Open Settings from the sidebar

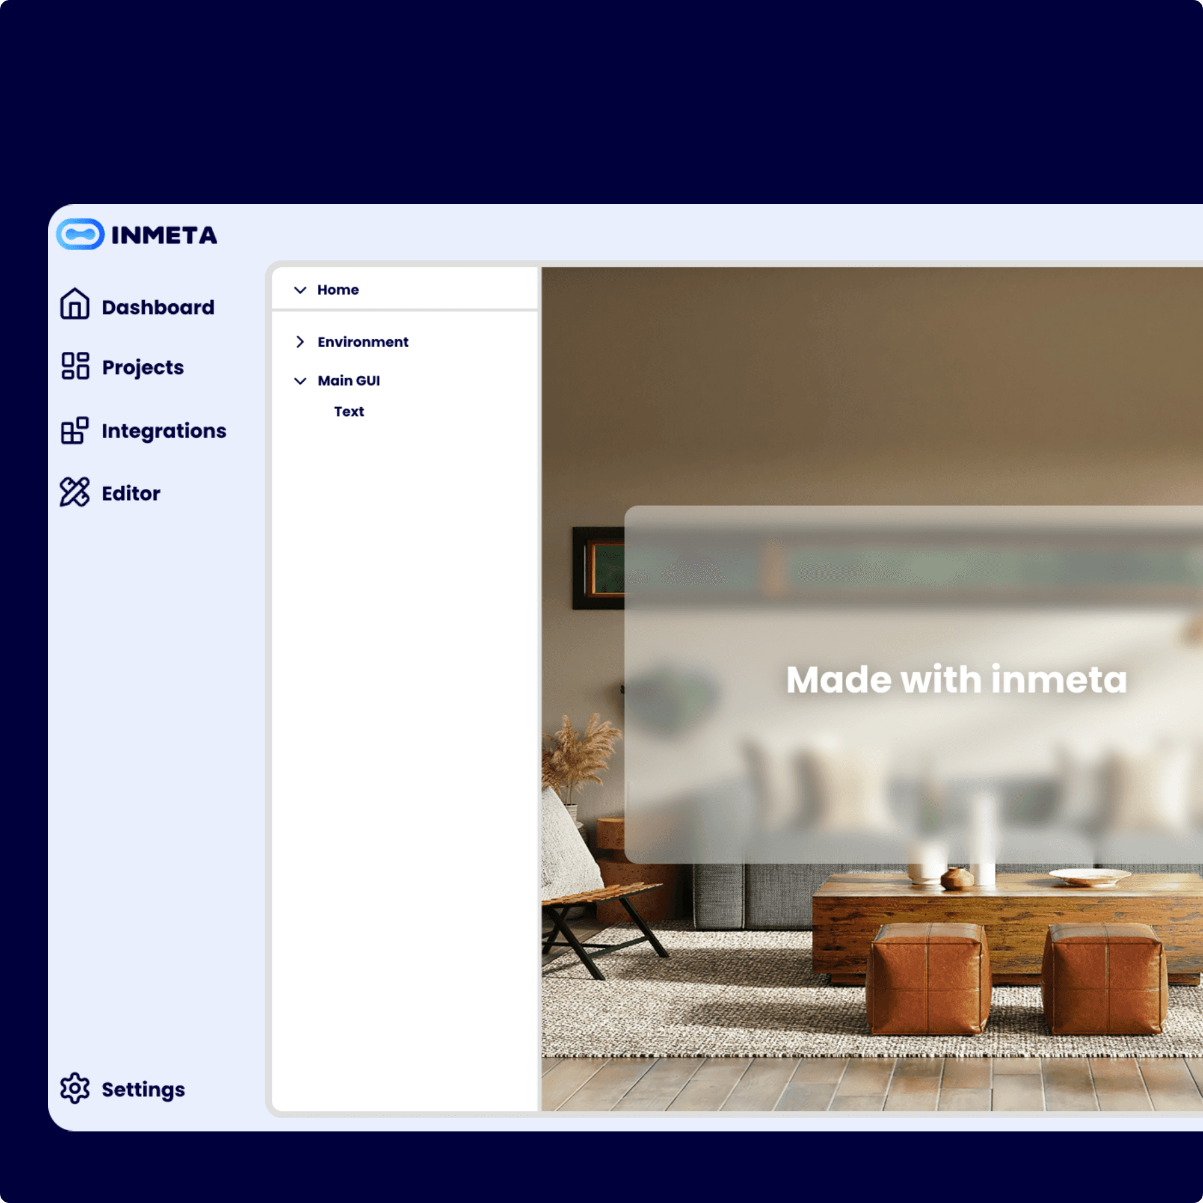143,1089
